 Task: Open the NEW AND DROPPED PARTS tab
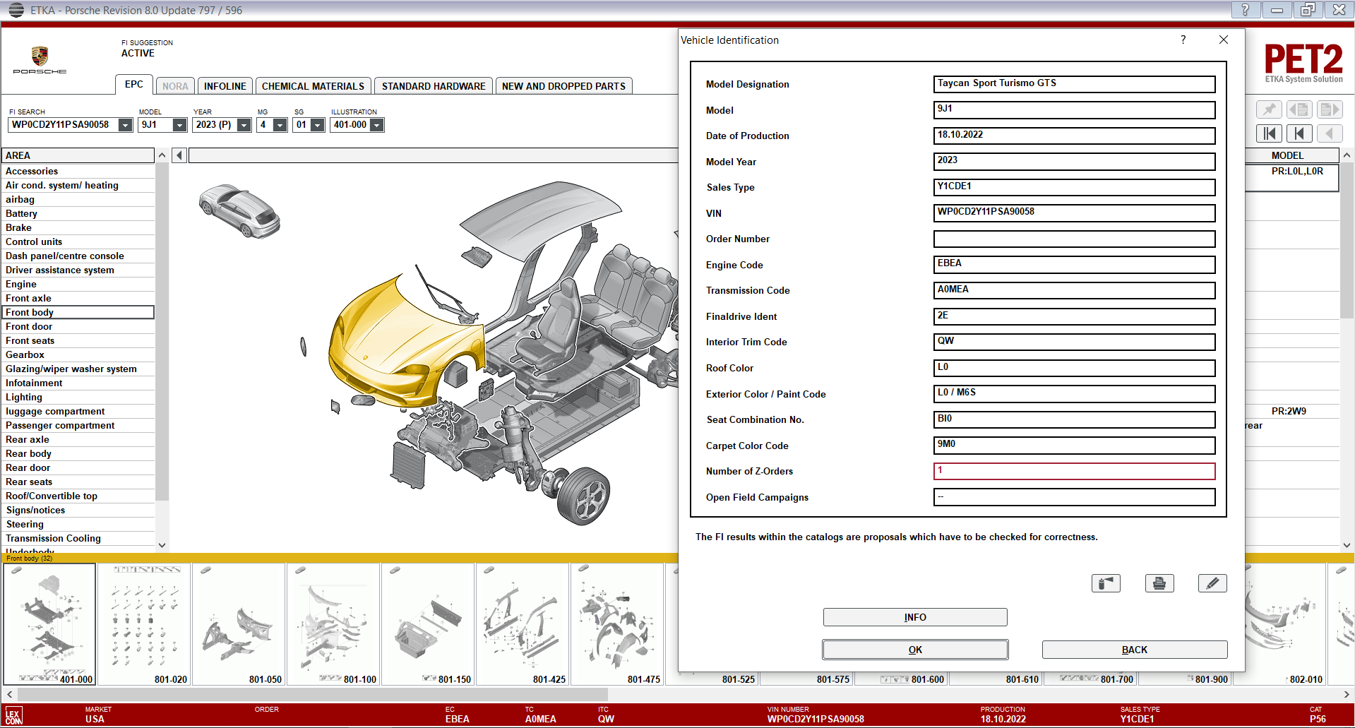click(563, 86)
